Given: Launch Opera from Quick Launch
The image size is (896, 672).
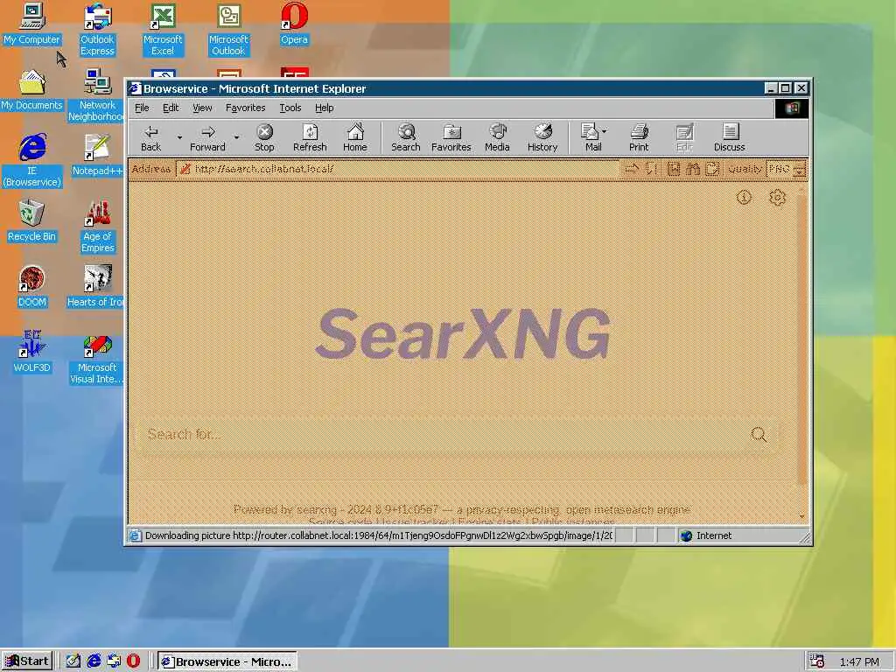Looking at the screenshot, I should pyautogui.click(x=133, y=661).
